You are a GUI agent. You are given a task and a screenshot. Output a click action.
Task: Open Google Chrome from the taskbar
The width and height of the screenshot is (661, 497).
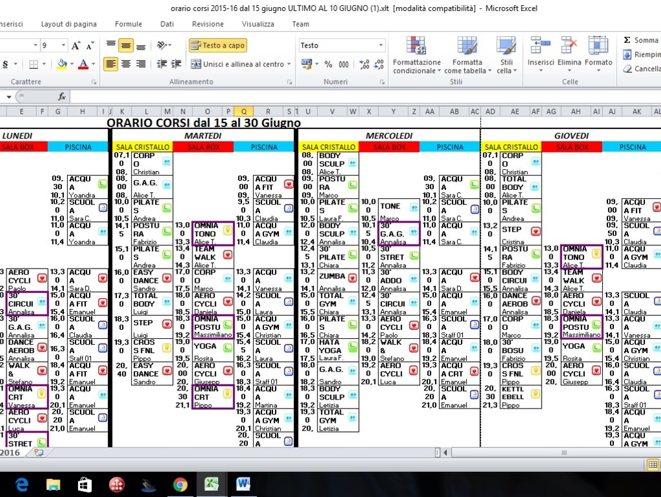180,483
